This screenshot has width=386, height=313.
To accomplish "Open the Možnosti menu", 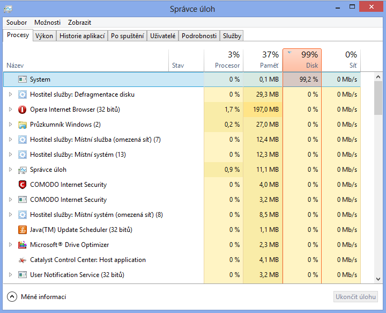I will [47, 23].
